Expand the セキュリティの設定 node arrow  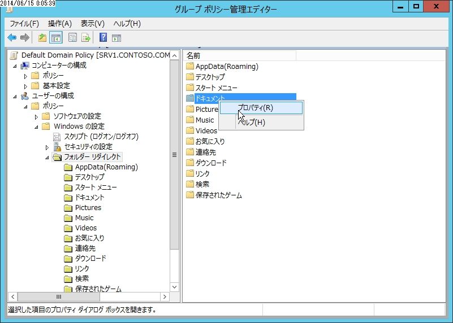pos(47,147)
